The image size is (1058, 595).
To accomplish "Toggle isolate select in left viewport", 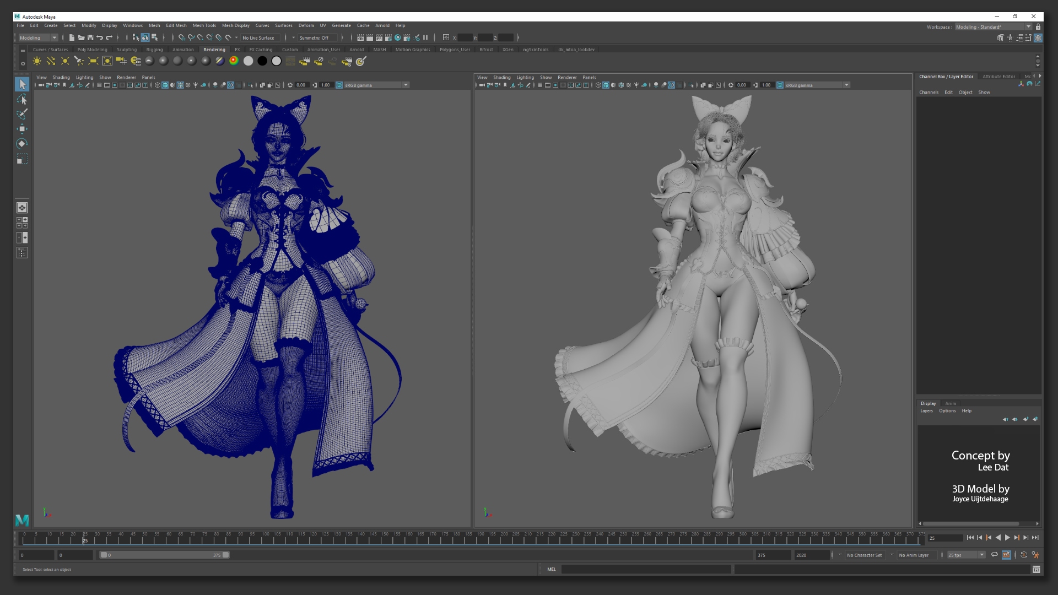I will (x=251, y=85).
